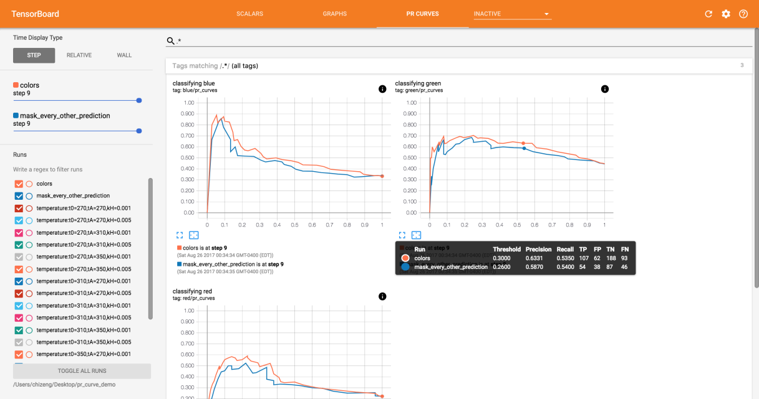Uncheck the mask_every_other_prediction run checkbox

pyautogui.click(x=19, y=196)
